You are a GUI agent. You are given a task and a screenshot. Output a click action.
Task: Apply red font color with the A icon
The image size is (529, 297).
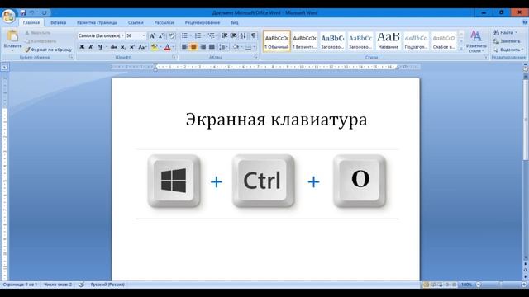point(167,47)
